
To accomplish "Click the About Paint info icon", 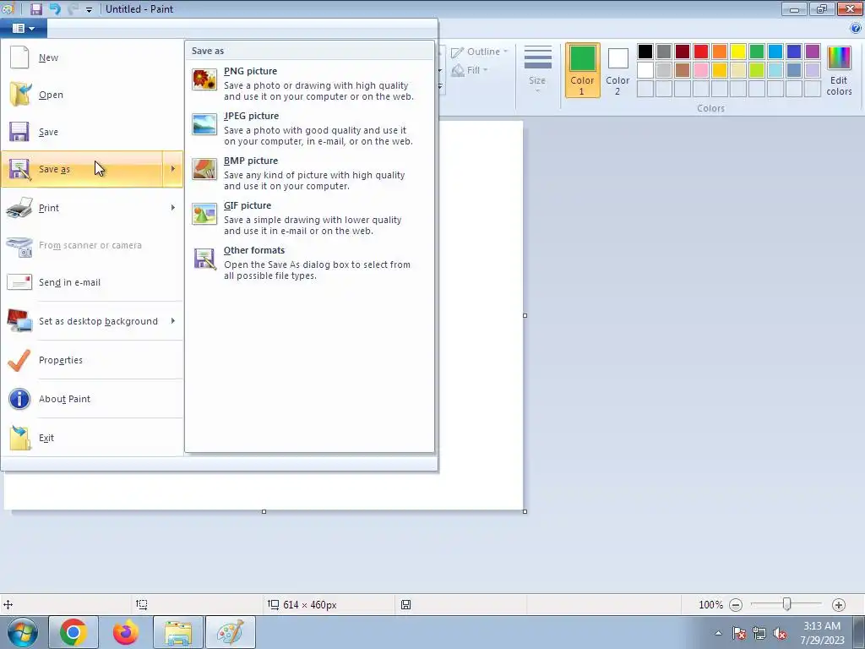I will (x=19, y=399).
